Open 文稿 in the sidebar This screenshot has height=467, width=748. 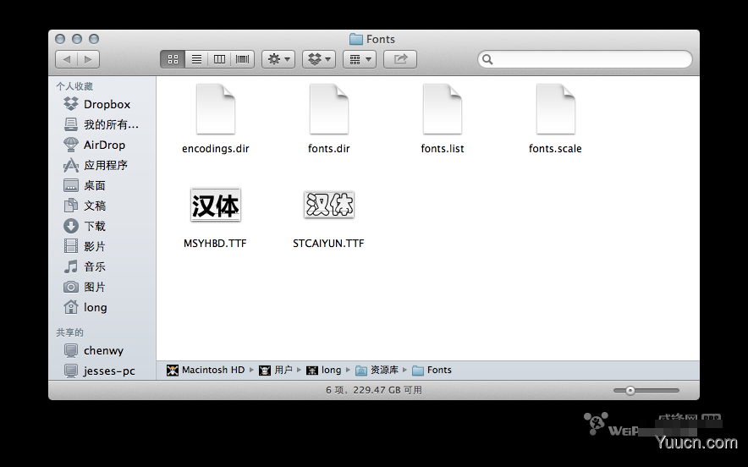(102, 206)
